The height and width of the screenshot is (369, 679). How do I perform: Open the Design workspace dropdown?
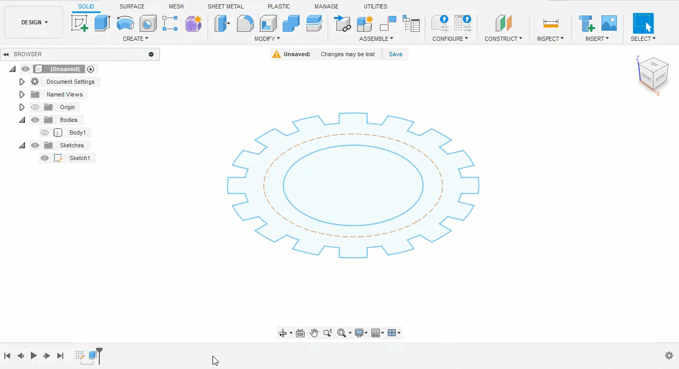[x=34, y=22]
